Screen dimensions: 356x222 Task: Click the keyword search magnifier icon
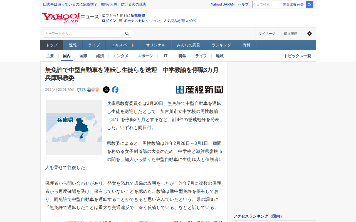coord(127,34)
